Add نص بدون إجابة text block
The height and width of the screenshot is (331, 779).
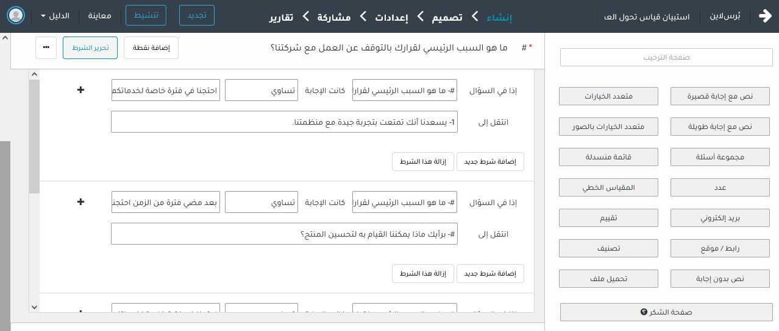720,279
